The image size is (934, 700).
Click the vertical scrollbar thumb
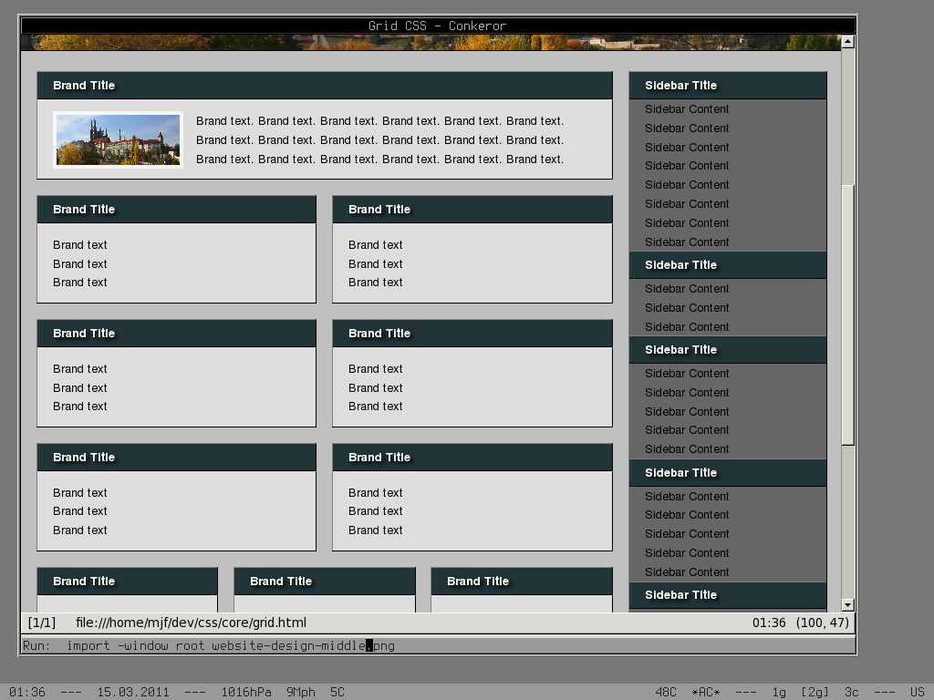pos(847,314)
